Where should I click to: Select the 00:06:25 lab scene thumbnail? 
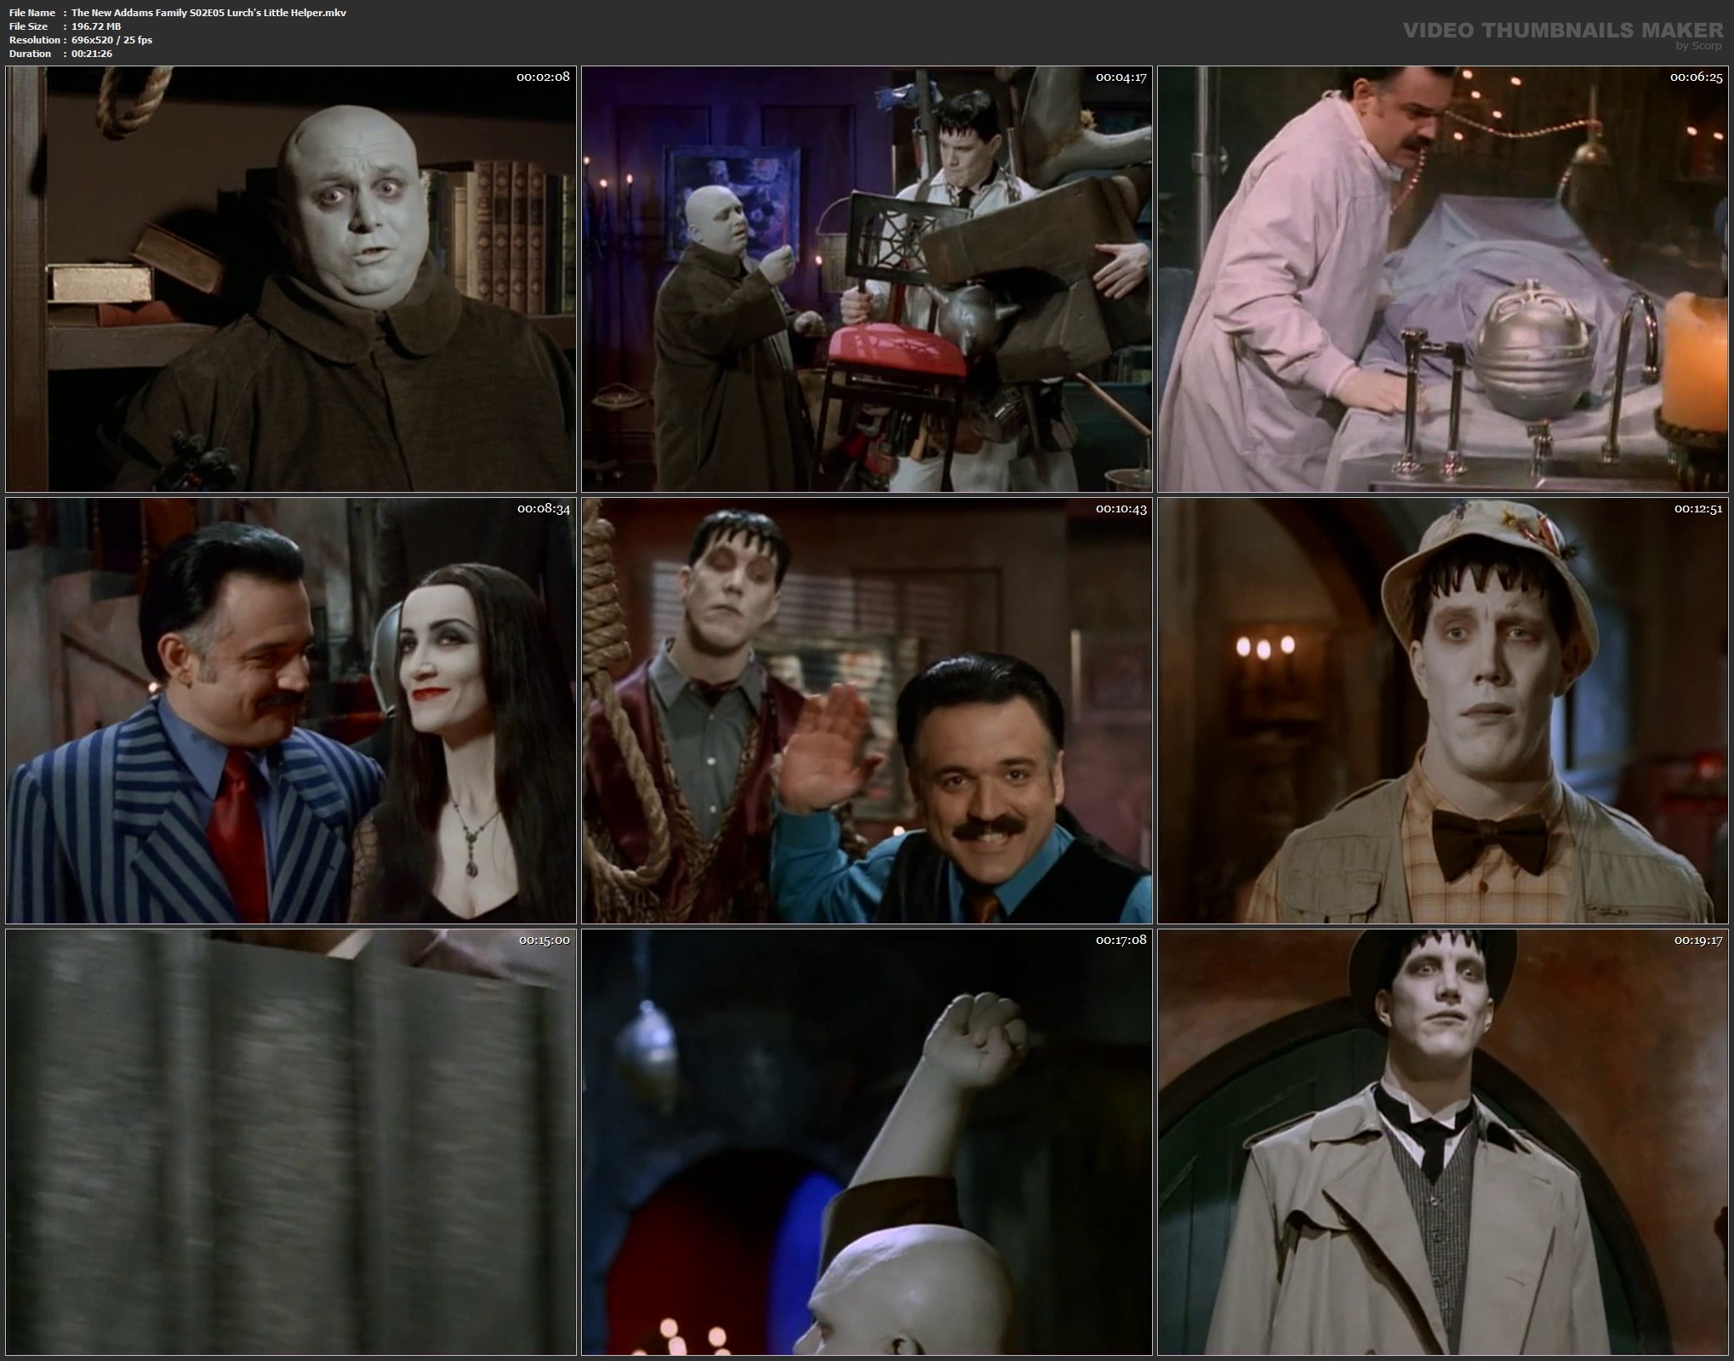tap(1442, 279)
